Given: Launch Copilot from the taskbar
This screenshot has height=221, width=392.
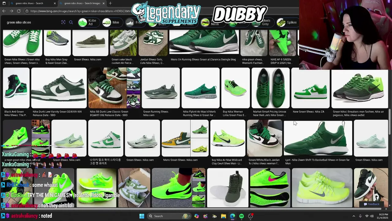Looking at the screenshot, I should pos(197,216).
